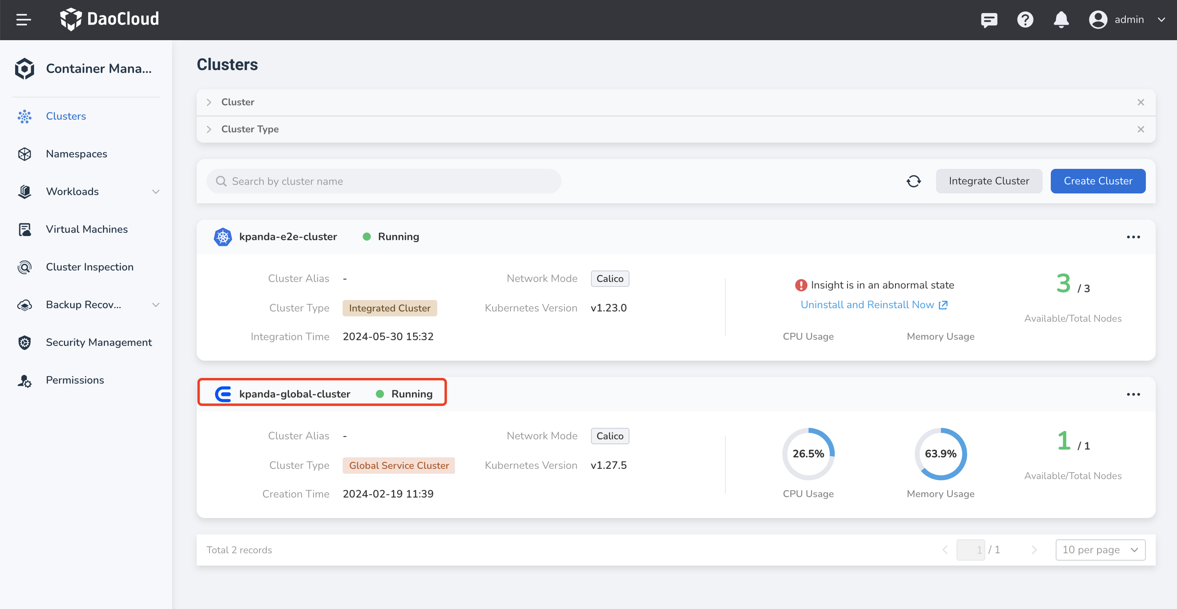1177x609 pixels.
Task: Open Virtual Machines section
Action: (87, 230)
